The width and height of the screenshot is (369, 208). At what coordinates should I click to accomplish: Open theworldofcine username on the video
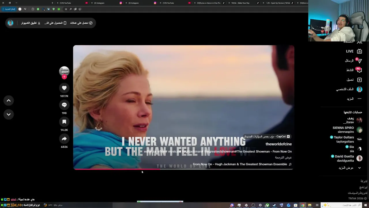pos(278,144)
